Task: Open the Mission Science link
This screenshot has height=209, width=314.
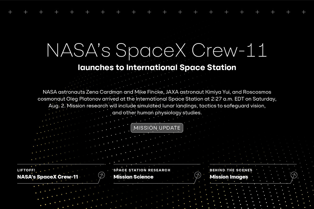Action: 133,177
